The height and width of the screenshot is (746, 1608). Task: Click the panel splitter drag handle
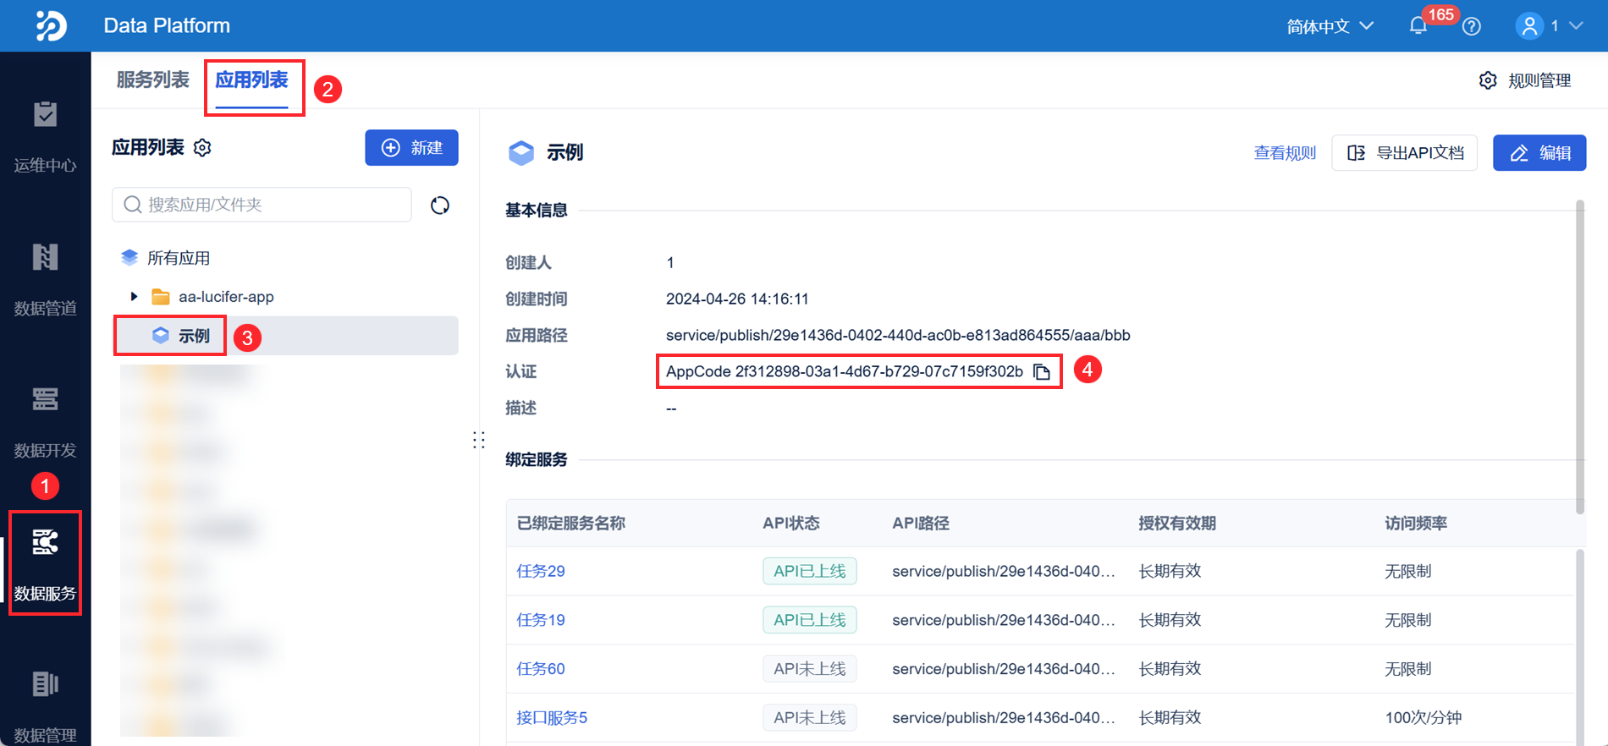click(x=479, y=440)
